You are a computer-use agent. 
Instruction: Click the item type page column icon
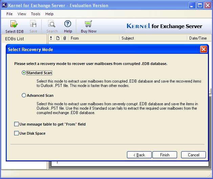[x=58, y=38]
